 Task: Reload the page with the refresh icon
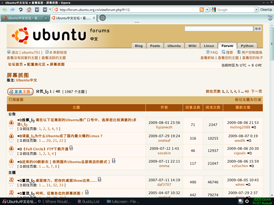(21, 10)
